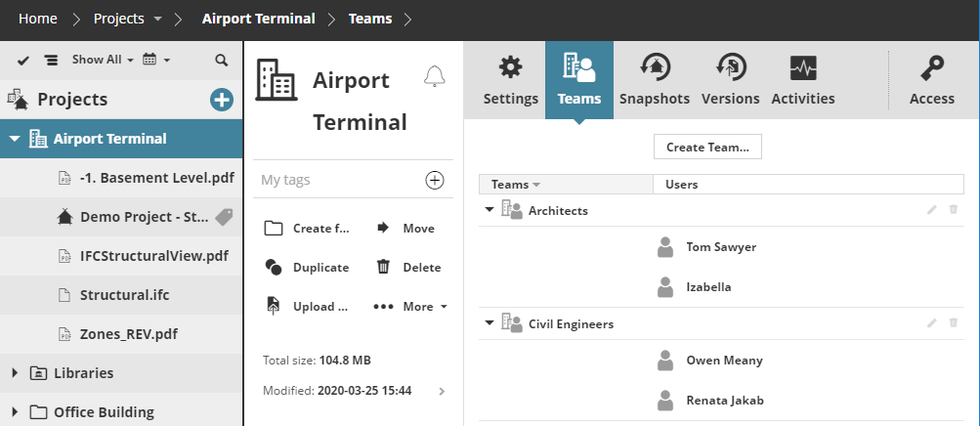Open the Snapshots tab icon
The width and height of the screenshot is (980, 426).
click(654, 67)
